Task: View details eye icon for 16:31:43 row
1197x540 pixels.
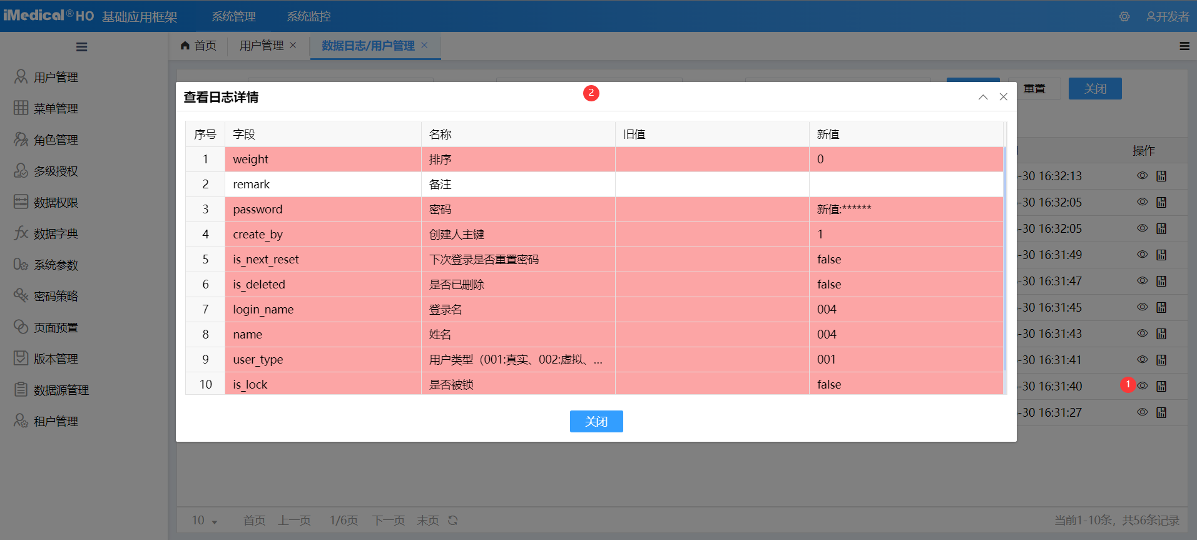Action: [x=1143, y=334]
